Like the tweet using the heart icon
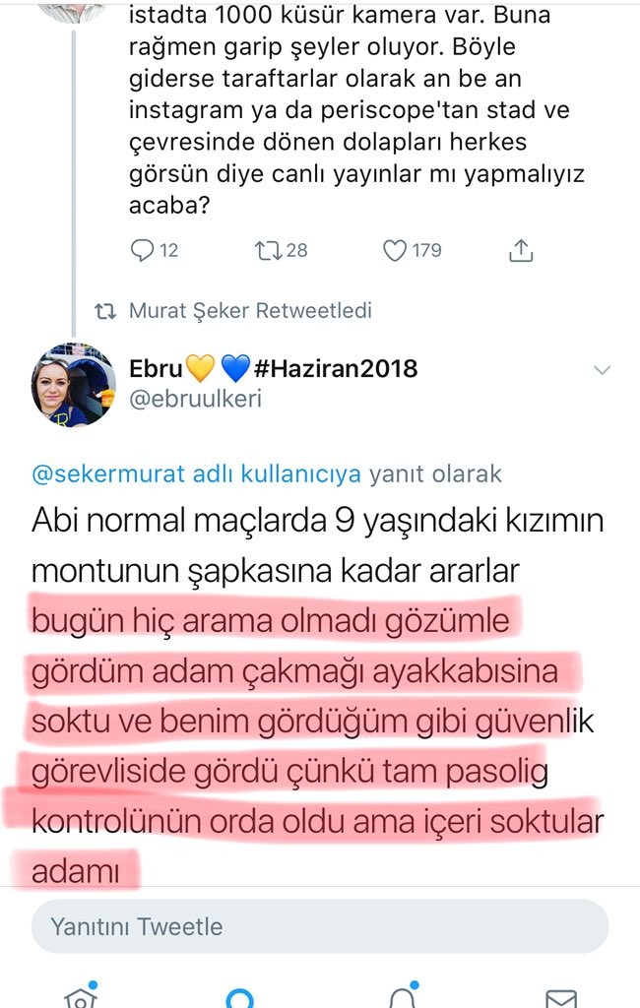The width and height of the screenshot is (640, 1008). click(395, 250)
